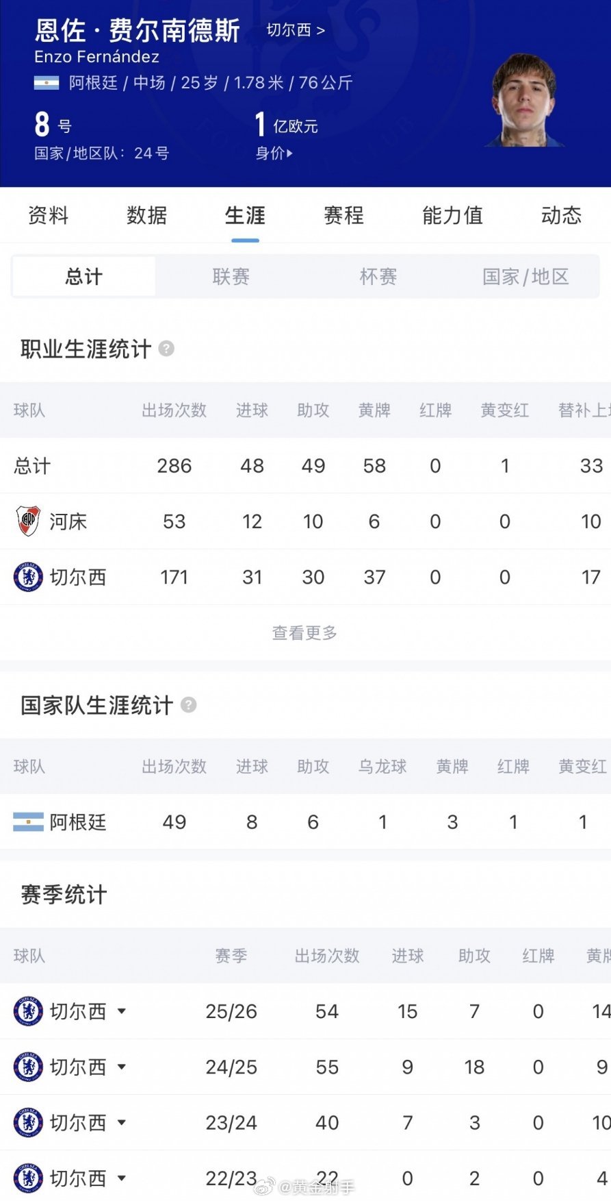This screenshot has height=1201, width=611.
Task: Select the 总计 segment filter
Action: pos(84,277)
